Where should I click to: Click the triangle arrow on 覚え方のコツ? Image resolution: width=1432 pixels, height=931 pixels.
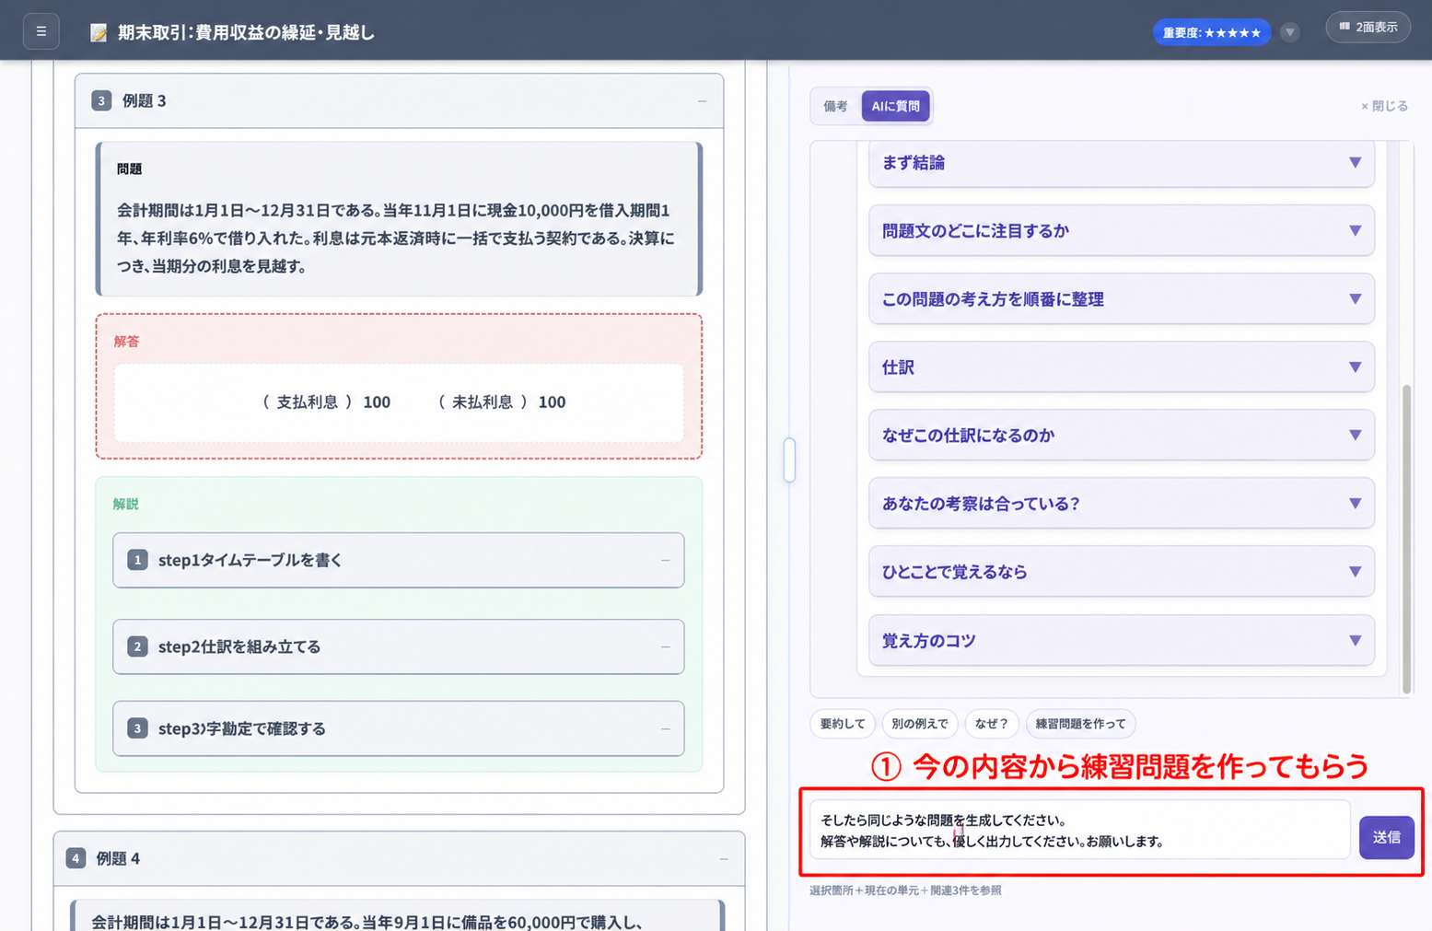click(1355, 641)
